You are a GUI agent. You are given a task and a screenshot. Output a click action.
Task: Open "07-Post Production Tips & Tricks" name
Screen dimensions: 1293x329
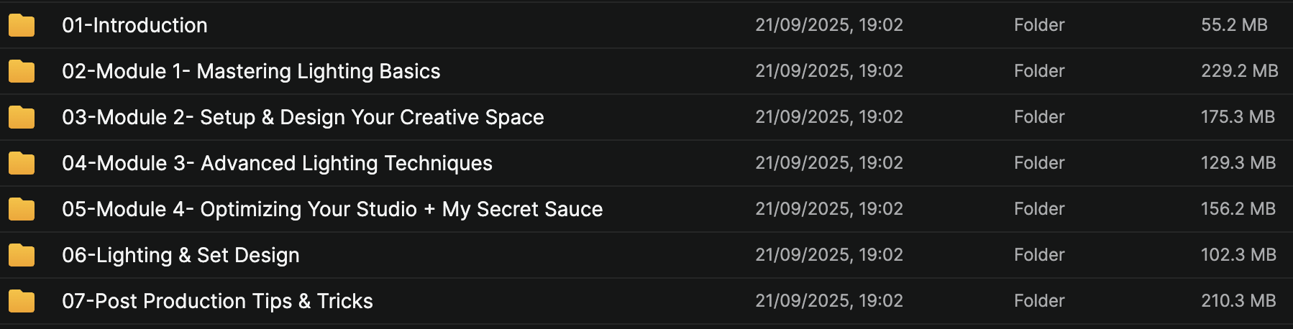click(217, 301)
